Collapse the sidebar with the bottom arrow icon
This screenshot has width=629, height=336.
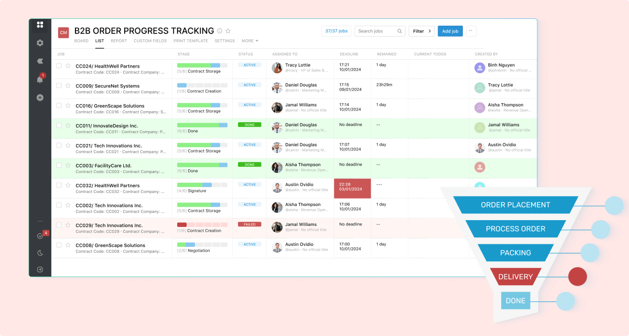coord(40,269)
